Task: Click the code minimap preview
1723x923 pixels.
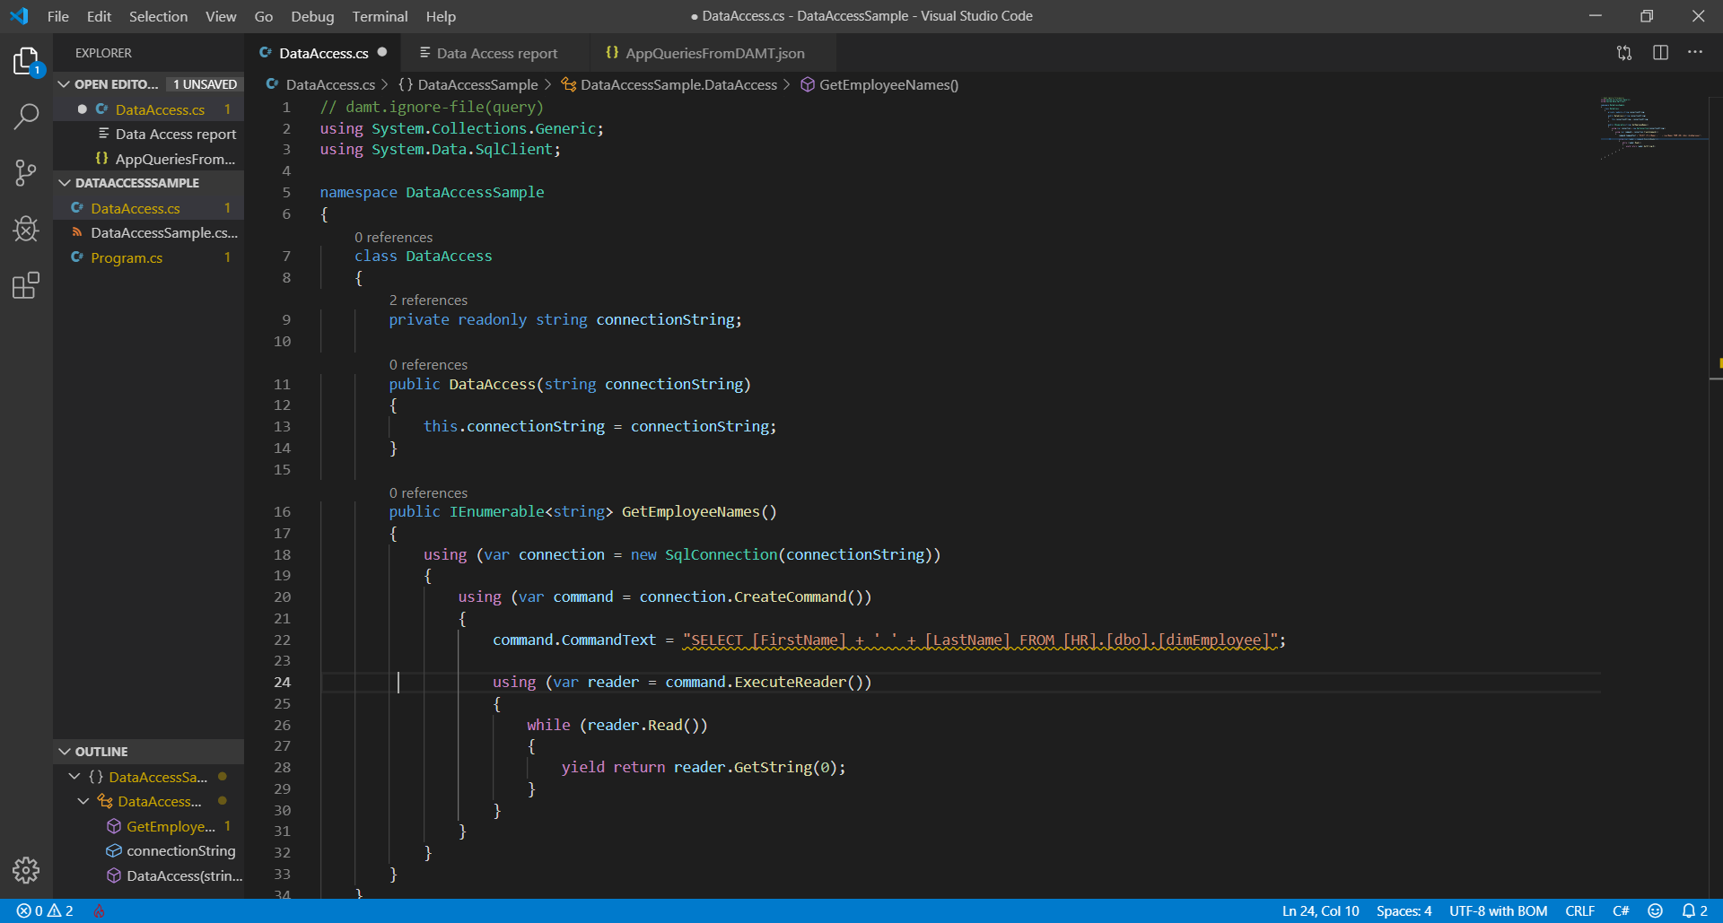Action: point(1651,126)
